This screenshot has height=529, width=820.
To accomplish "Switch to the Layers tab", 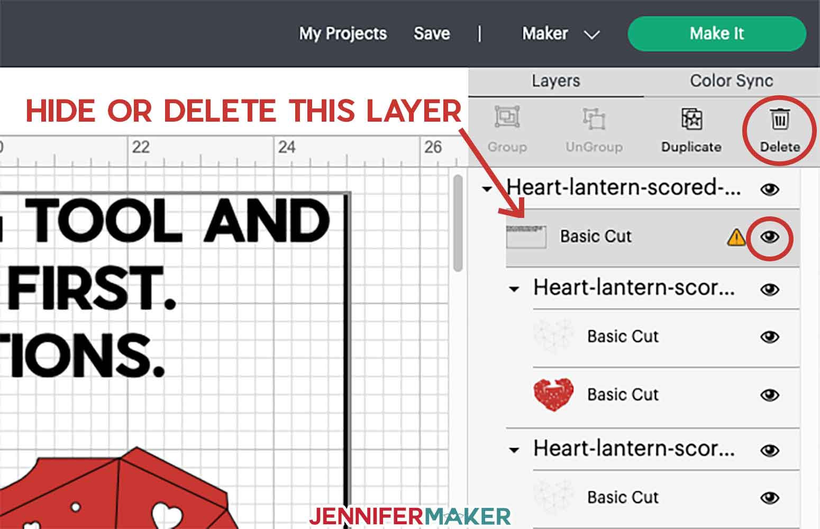I will 555,81.
